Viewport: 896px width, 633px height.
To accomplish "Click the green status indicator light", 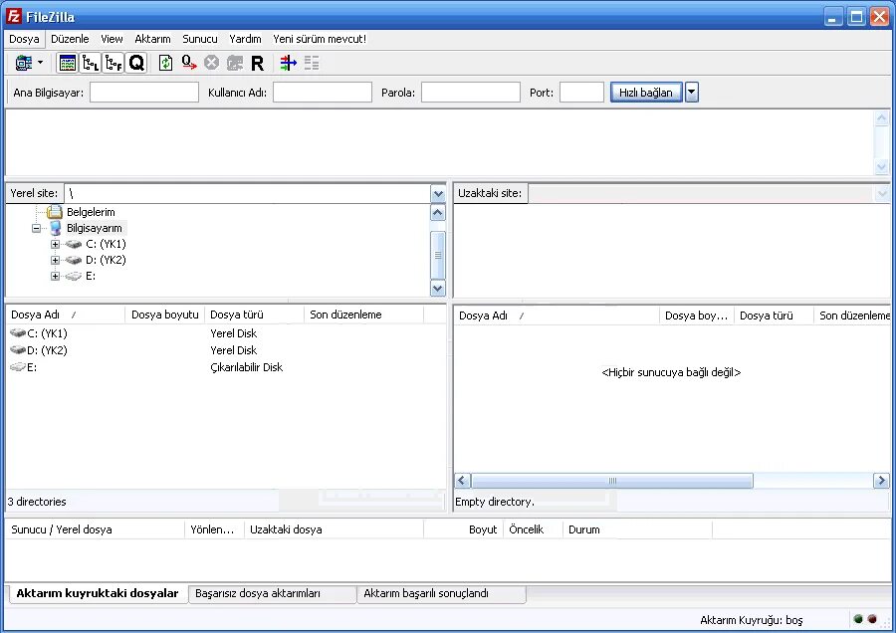I will (x=858, y=619).
